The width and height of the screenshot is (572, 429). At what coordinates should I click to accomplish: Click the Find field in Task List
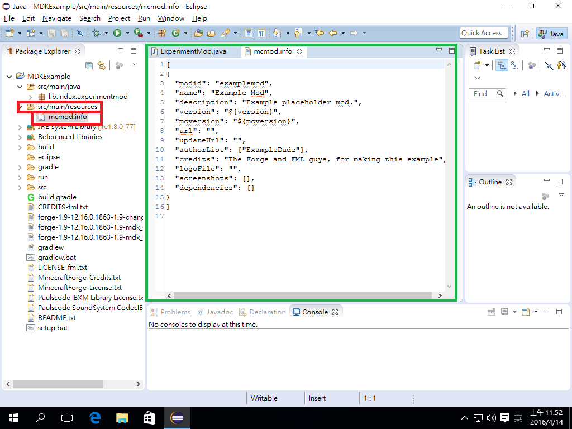pyautogui.click(x=487, y=94)
